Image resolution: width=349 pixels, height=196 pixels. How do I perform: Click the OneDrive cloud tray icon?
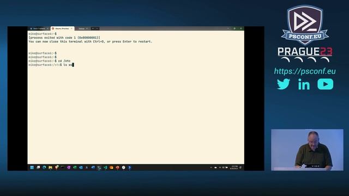pos(215,168)
